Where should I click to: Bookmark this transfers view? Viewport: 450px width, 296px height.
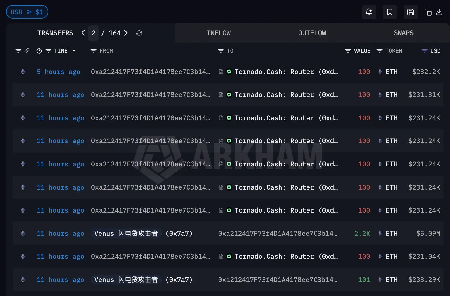389,12
